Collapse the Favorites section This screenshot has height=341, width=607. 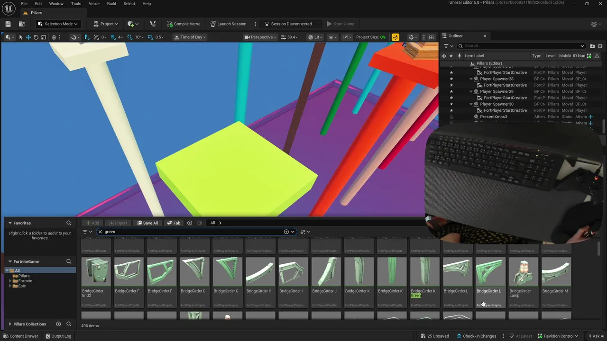pyautogui.click(x=10, y=223)
